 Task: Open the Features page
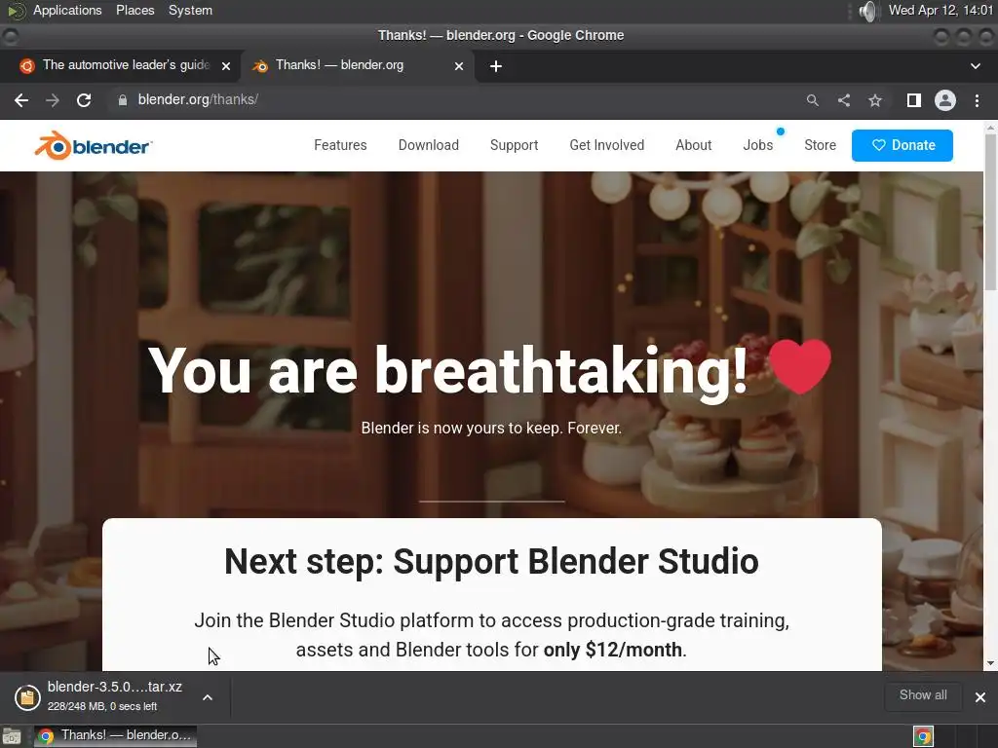tap(340, 145)
